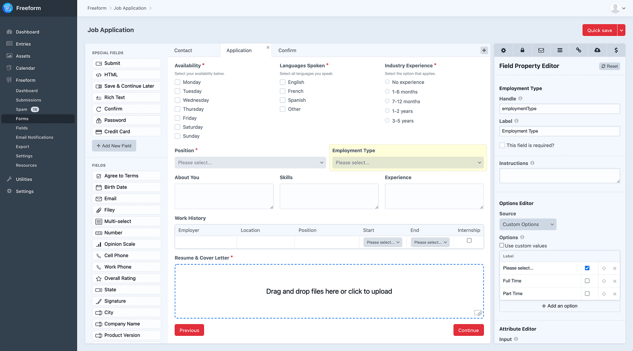
Task: Click the 'Add New Field' button
Action: click(114, 146)
